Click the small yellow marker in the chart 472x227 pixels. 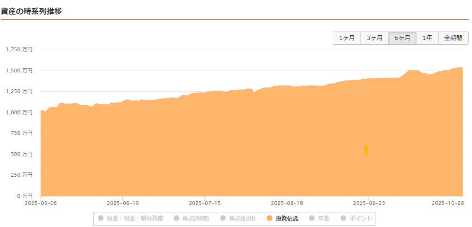[x=366, y=149]
